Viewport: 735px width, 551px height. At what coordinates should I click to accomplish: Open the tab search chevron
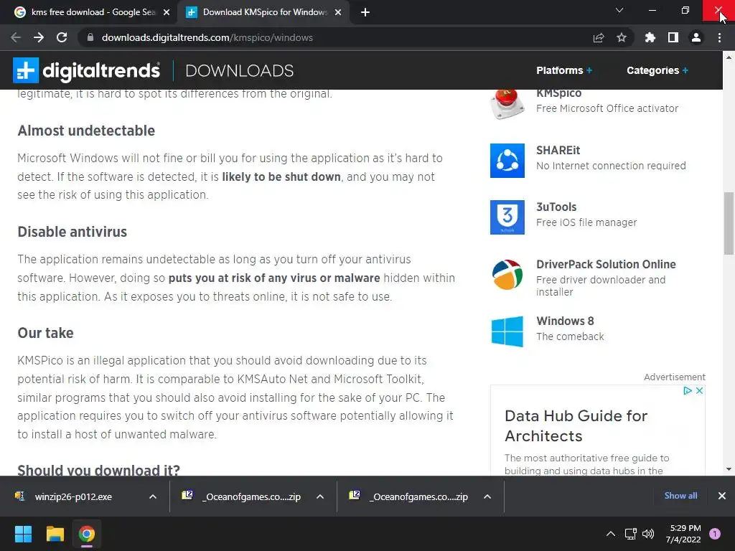619,10
